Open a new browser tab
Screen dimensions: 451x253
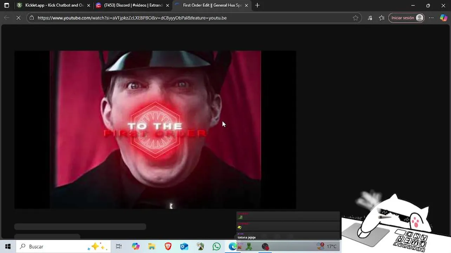[x=257, y=5]
